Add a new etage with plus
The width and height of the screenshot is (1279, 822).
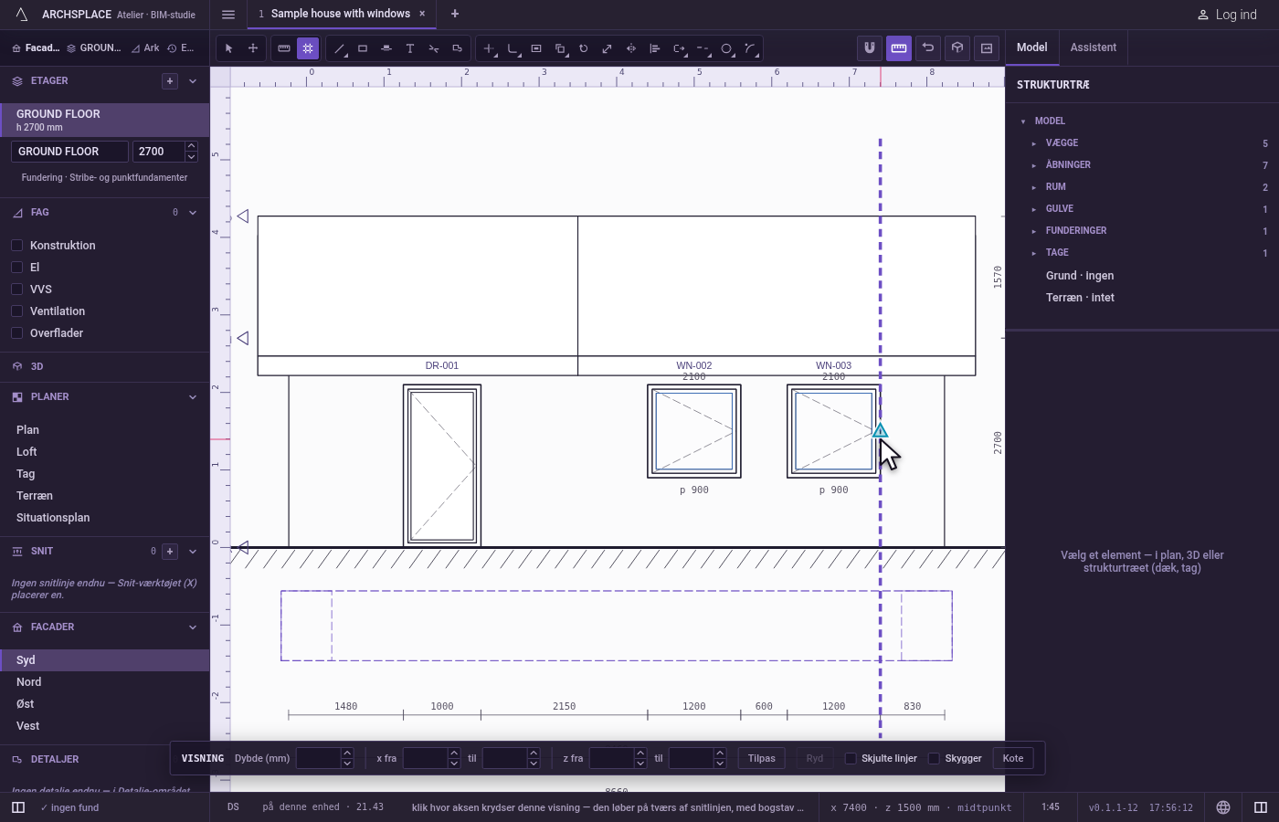point(170,81)
